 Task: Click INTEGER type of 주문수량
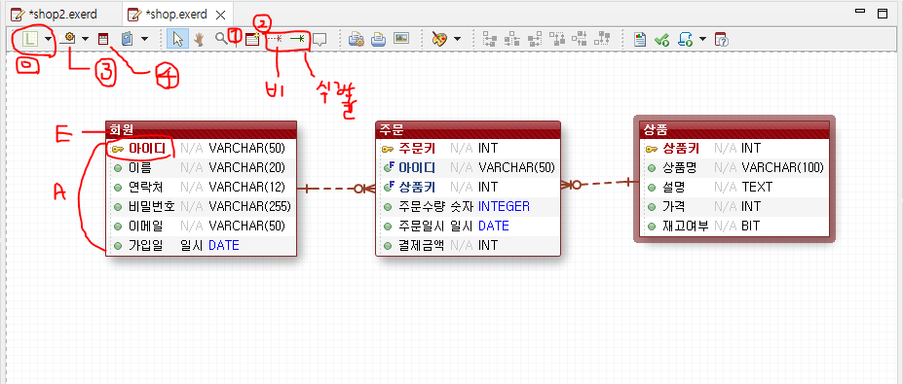point(504,206)
